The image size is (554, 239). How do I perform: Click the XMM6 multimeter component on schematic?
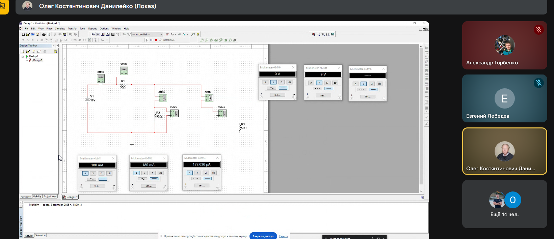point(222,114)
